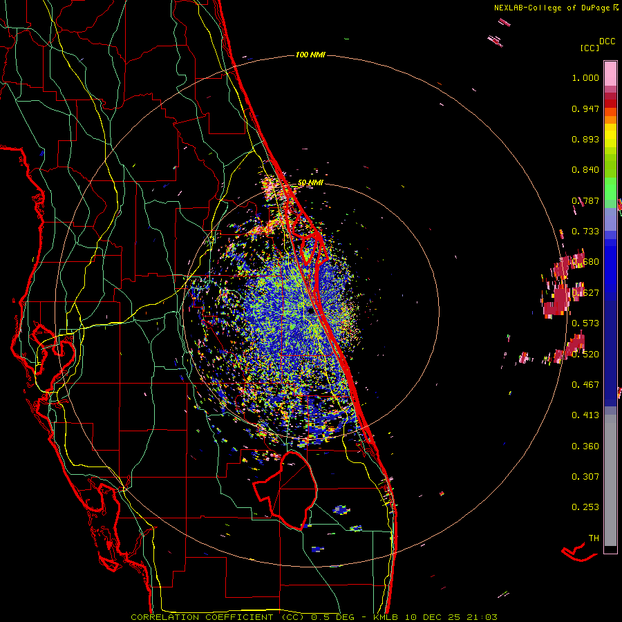Click the 21:03 timestamp
Image resolution: width=622 pixels, height=622 pixels.
tap(482, 617)
